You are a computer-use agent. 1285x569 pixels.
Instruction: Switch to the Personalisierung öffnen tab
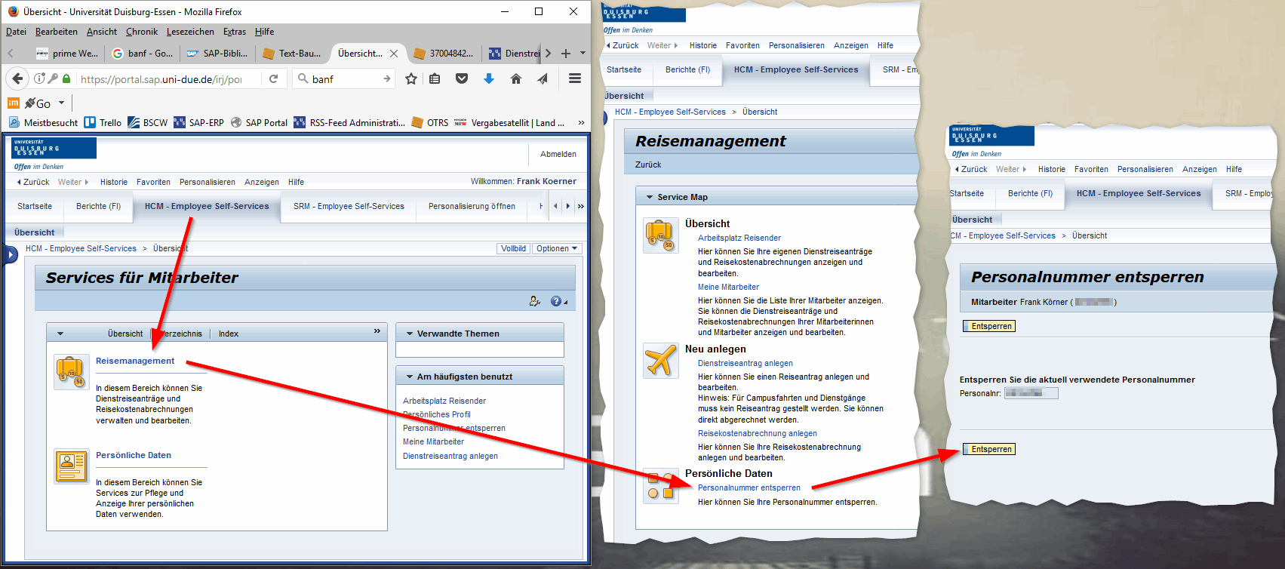coord(472,206)
